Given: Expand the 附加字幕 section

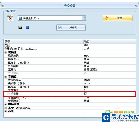Looking at the screenshot, I should [x=6, y=104].
